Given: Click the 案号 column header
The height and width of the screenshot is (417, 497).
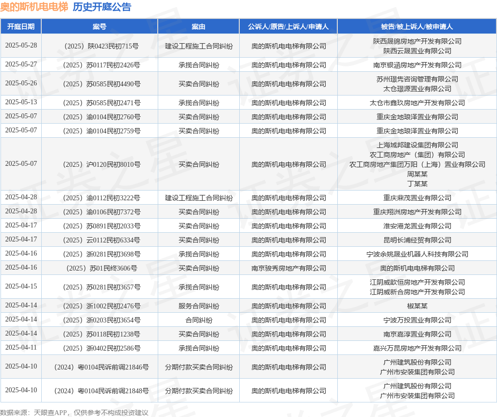Looking at the screenshot, I should 99,27.
